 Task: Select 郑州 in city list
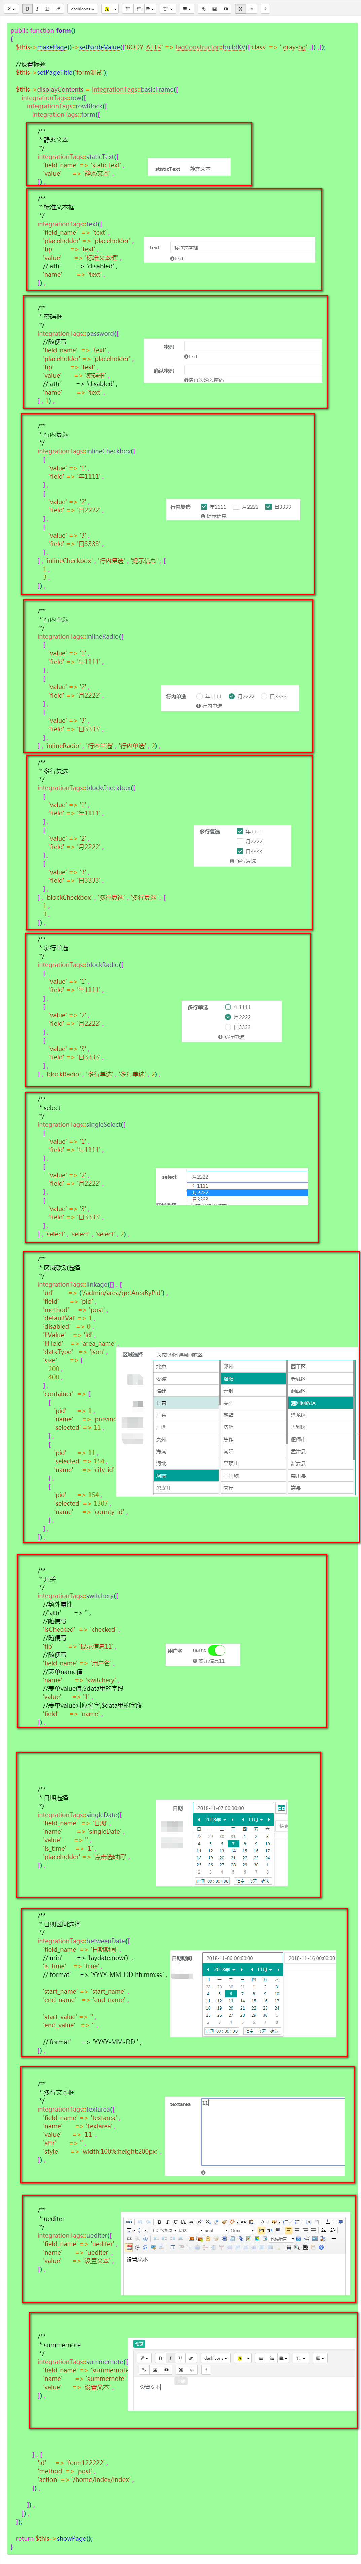(x=253, y=1367)
